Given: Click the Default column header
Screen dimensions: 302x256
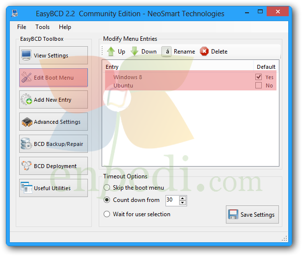Looking at the screenshot, I should pos(266,67).
